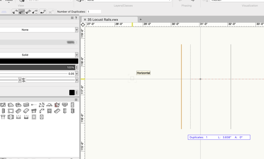The height and width of the screenshot is (159, 264).
Task: Close the 35 Locust Rails.vwx tab
Action: 85,20
